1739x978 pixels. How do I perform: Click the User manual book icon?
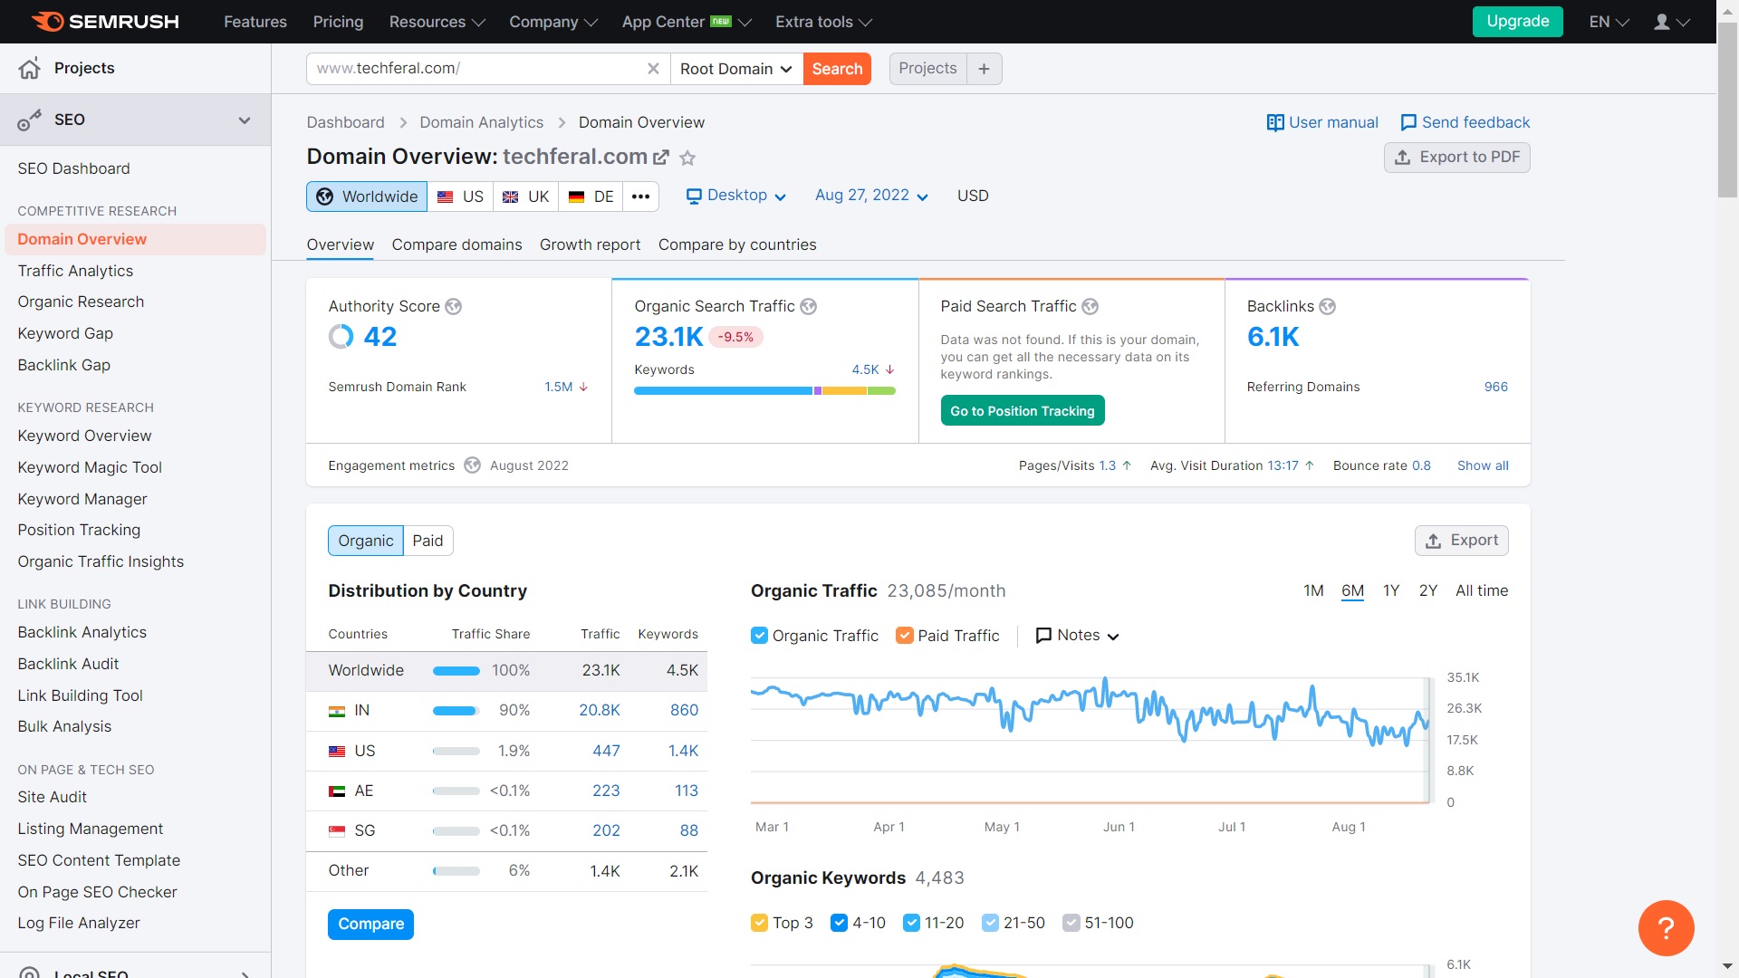[1275, 122]
